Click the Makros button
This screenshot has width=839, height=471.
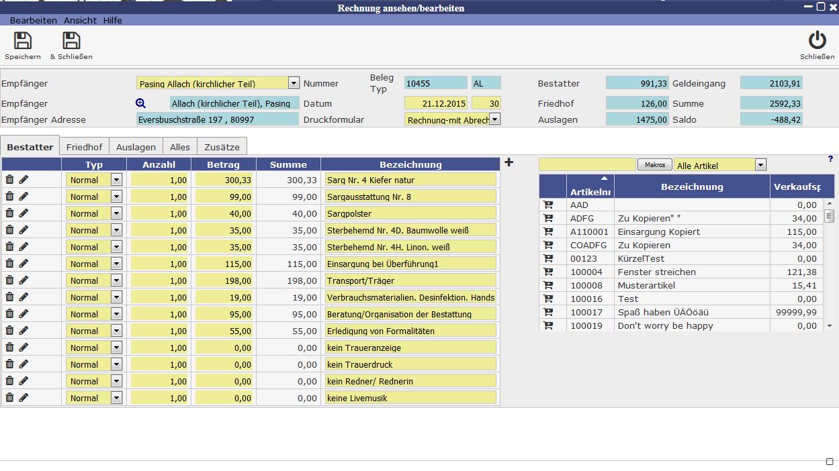(654, 164)
